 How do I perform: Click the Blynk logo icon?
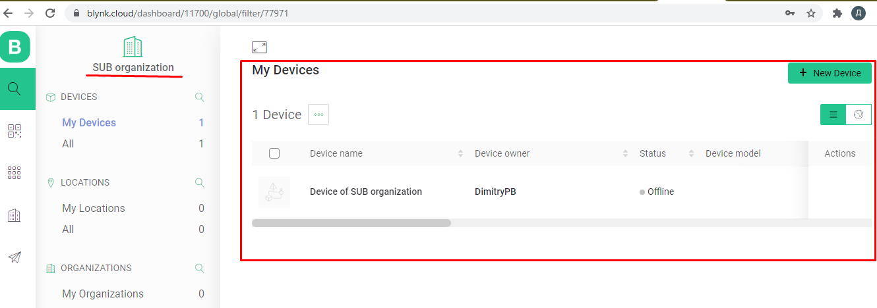(15, 47)
